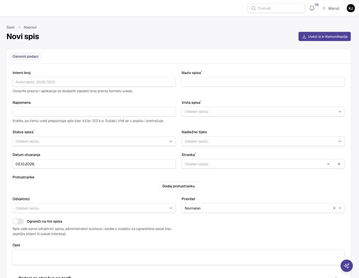Open the Prioritet dropdown chevron
This screenshot has width=359, height=278.
[x=340, y=208]
